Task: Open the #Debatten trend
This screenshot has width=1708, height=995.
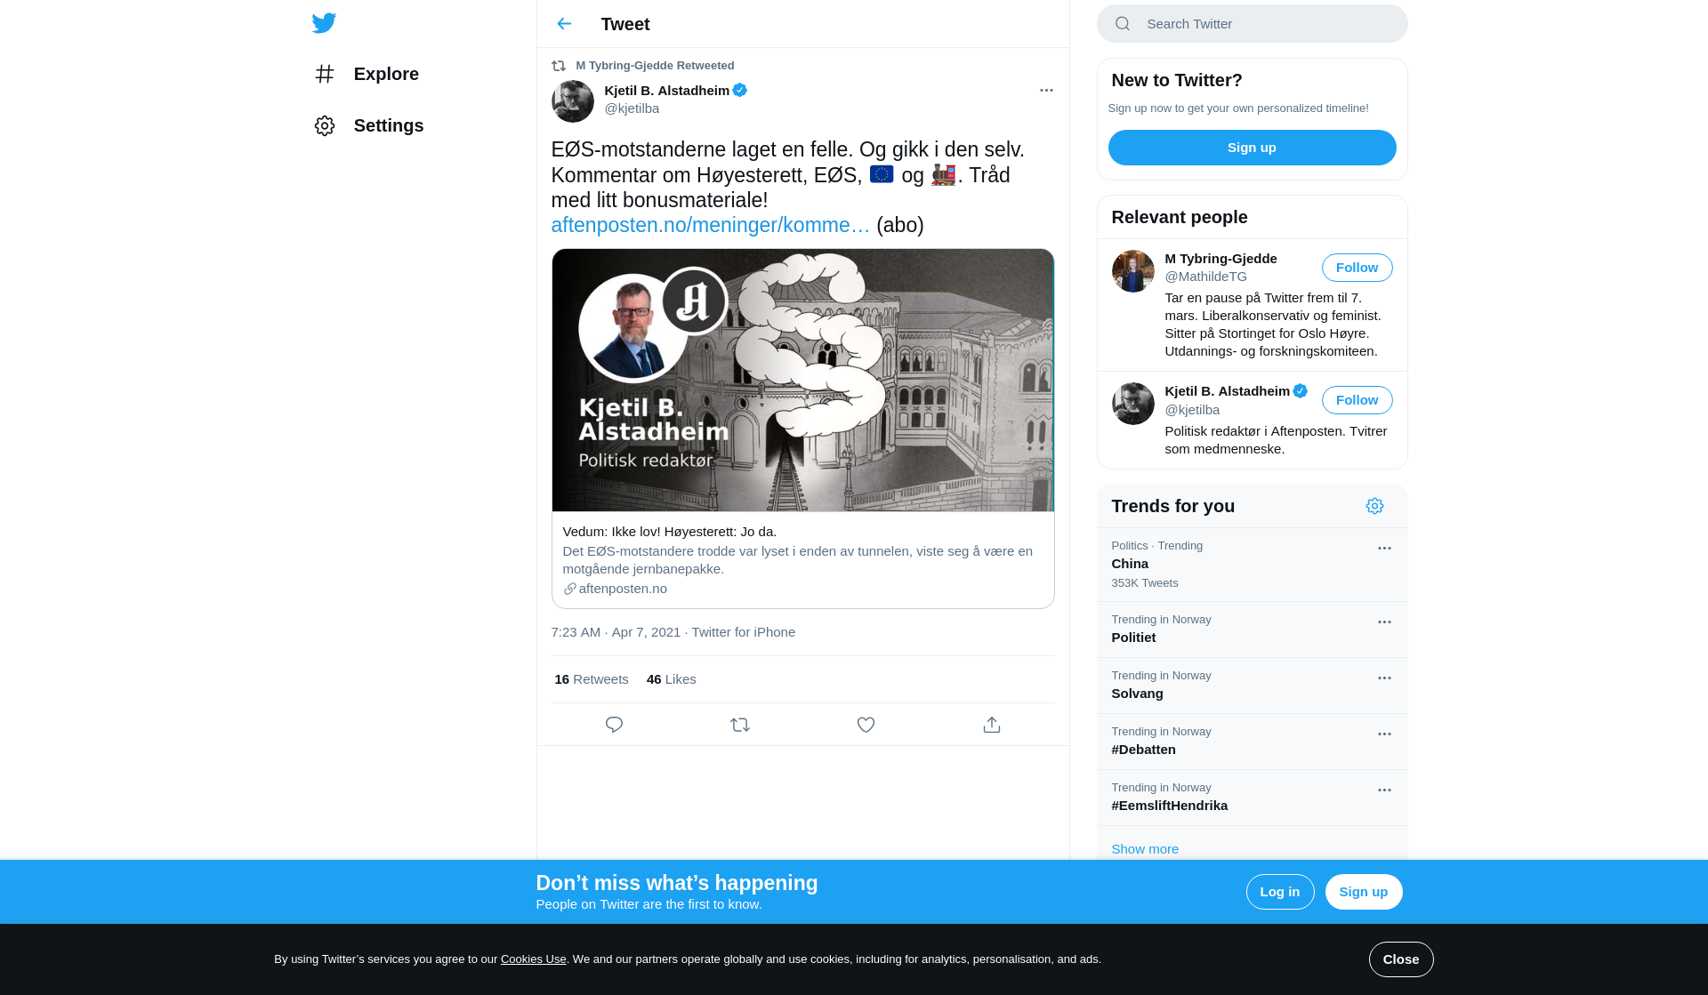Action: (1252, 742)
